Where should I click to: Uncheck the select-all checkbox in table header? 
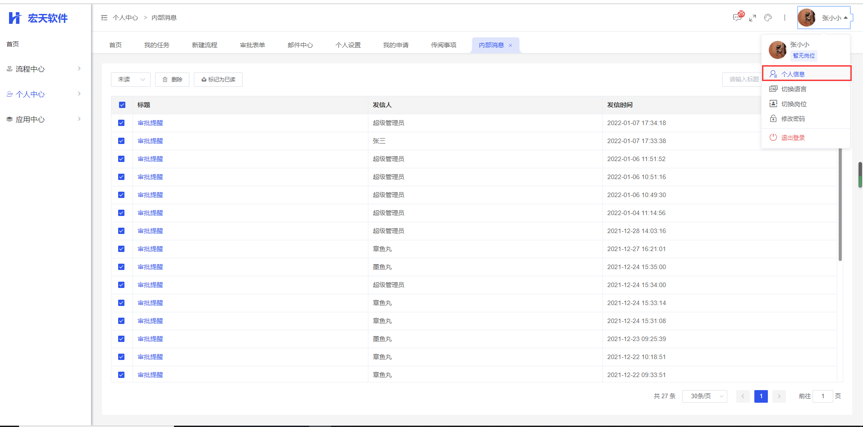click(122, 105)
